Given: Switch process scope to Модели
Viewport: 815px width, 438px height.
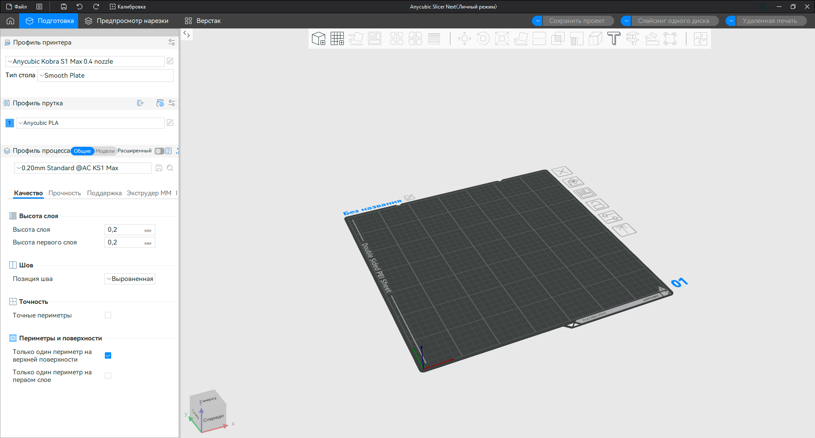Looking at the screenshot, I should (105, 151).
